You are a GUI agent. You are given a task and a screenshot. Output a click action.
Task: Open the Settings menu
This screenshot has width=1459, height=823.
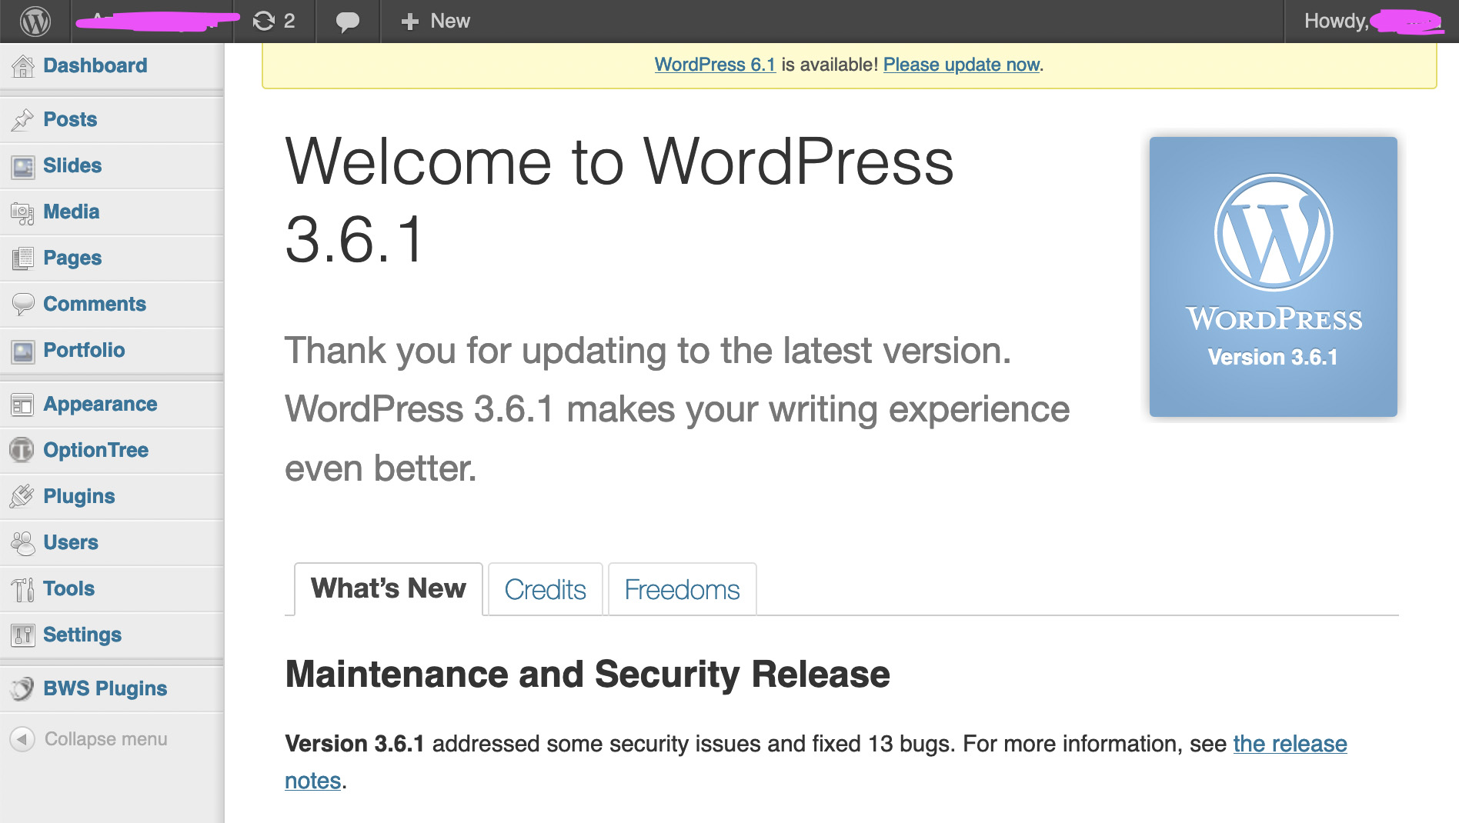point(82,635)
